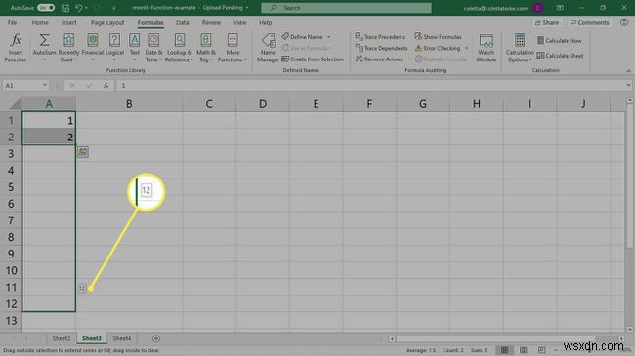Open Math & Trig functions

click(206, 48)
